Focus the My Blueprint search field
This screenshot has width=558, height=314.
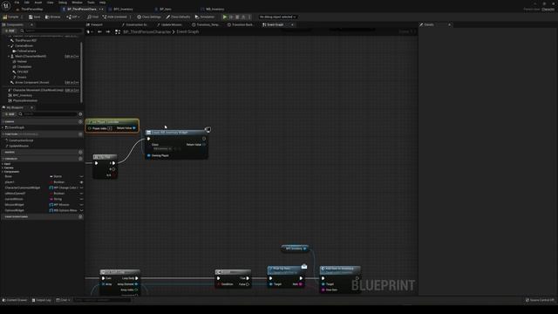[x=48, y=114]
